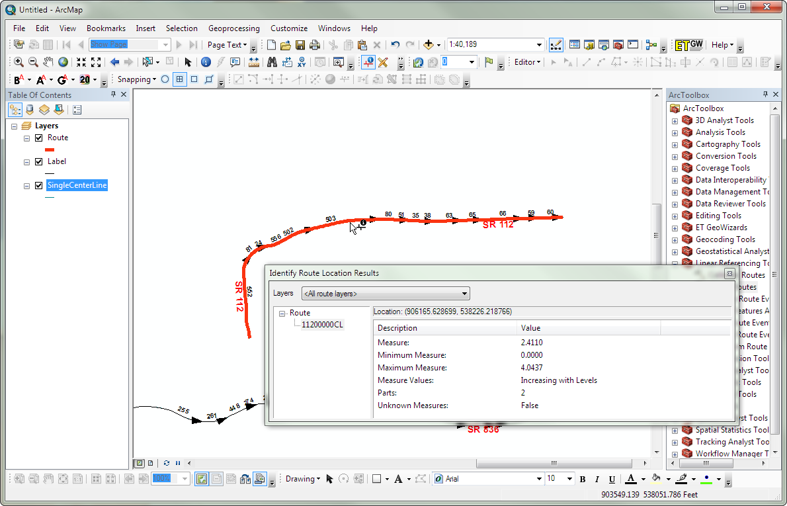The height and width of the screenshot is (506, 787).
Task: Uncheck the Label layer checkbox
Action: point(38,161)
